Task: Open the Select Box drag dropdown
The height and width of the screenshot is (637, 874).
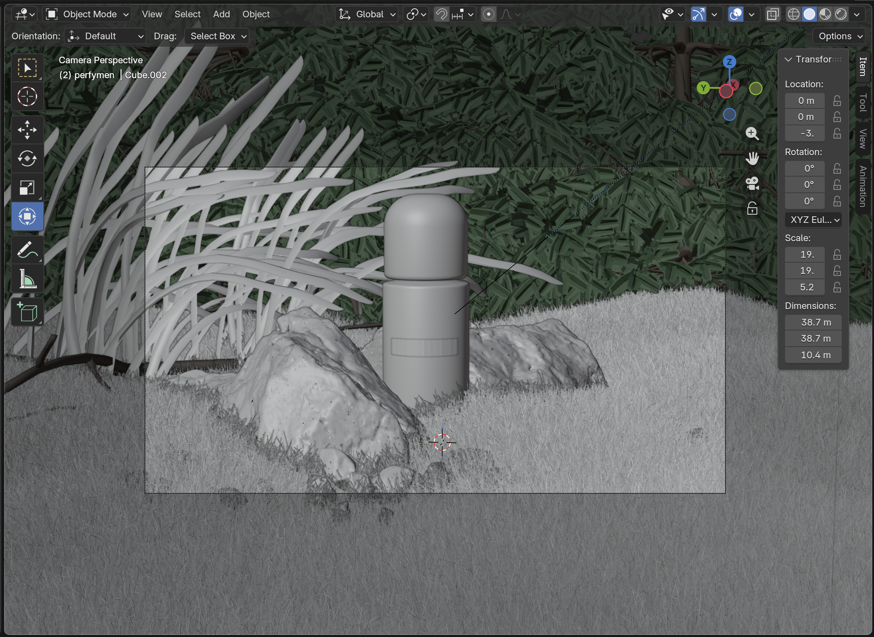Action: (217, 36)
